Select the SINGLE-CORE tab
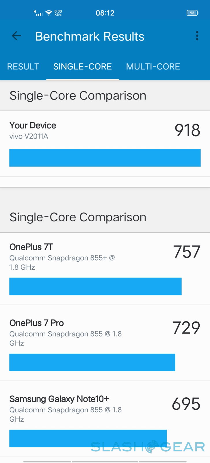Image resolution: width=210 pixels, height=463 pixels. [82, 67]
